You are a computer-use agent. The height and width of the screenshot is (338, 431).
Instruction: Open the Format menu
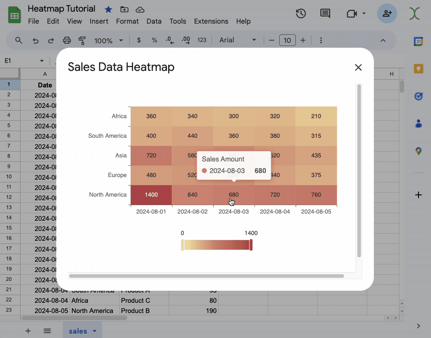pos(127,21)
